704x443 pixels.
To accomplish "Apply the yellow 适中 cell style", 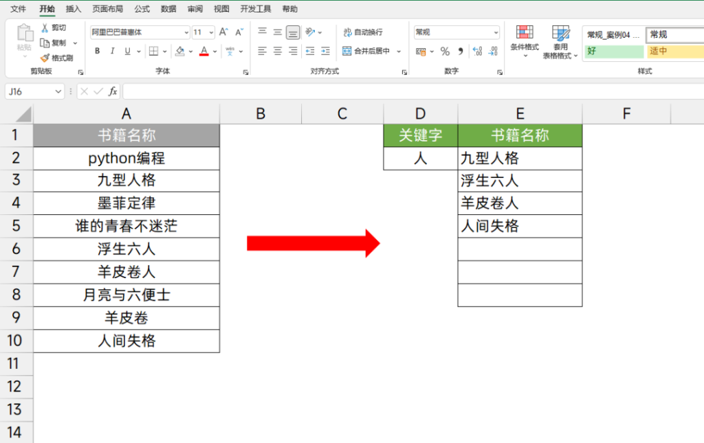I will (x=675, y=51).
